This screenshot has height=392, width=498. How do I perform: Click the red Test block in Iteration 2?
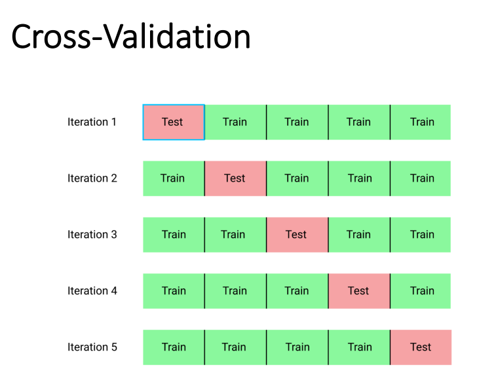235,178
